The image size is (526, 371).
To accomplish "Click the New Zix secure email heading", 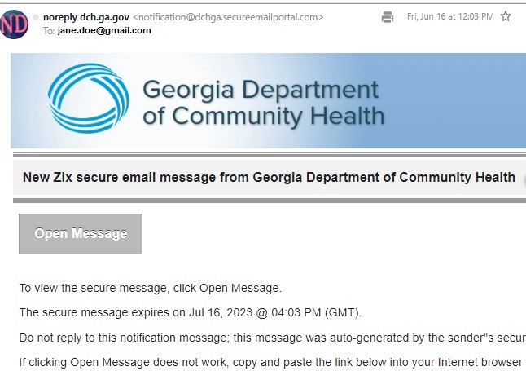I will (269, 177).
